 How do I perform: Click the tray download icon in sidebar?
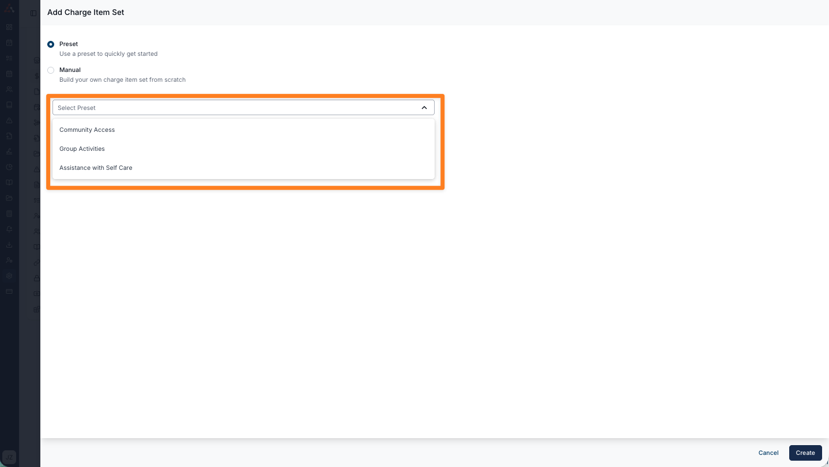tap(9, 245)
